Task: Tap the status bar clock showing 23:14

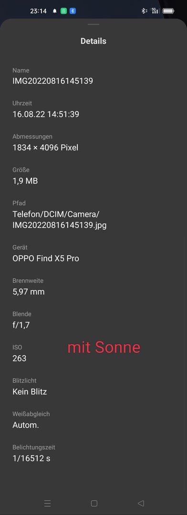Action: pyautogui.click(x=39, y=11)
